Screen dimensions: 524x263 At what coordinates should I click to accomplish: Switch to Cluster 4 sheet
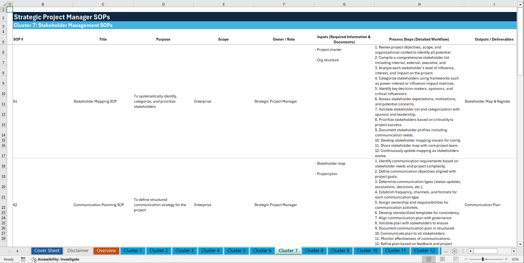pos(210,251)
